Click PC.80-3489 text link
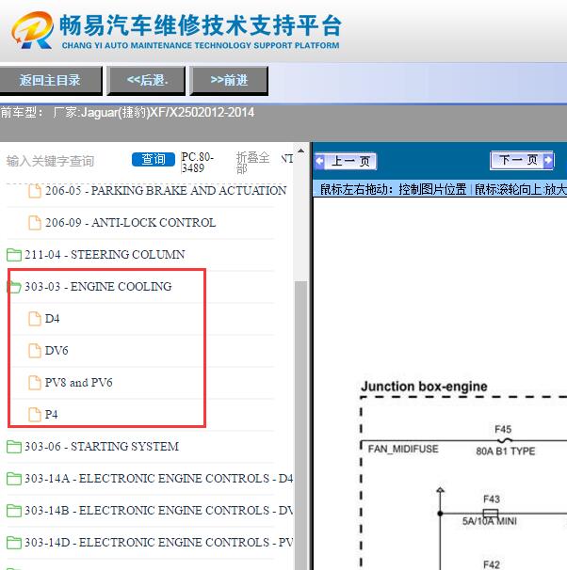567x570 pixels. point(197,162)
